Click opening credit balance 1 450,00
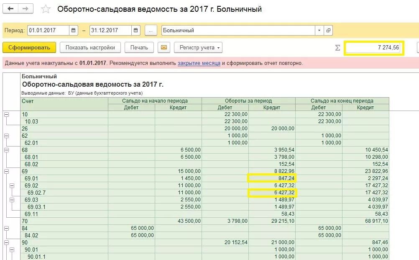The image size is (419, 260). tap(178, 178)
